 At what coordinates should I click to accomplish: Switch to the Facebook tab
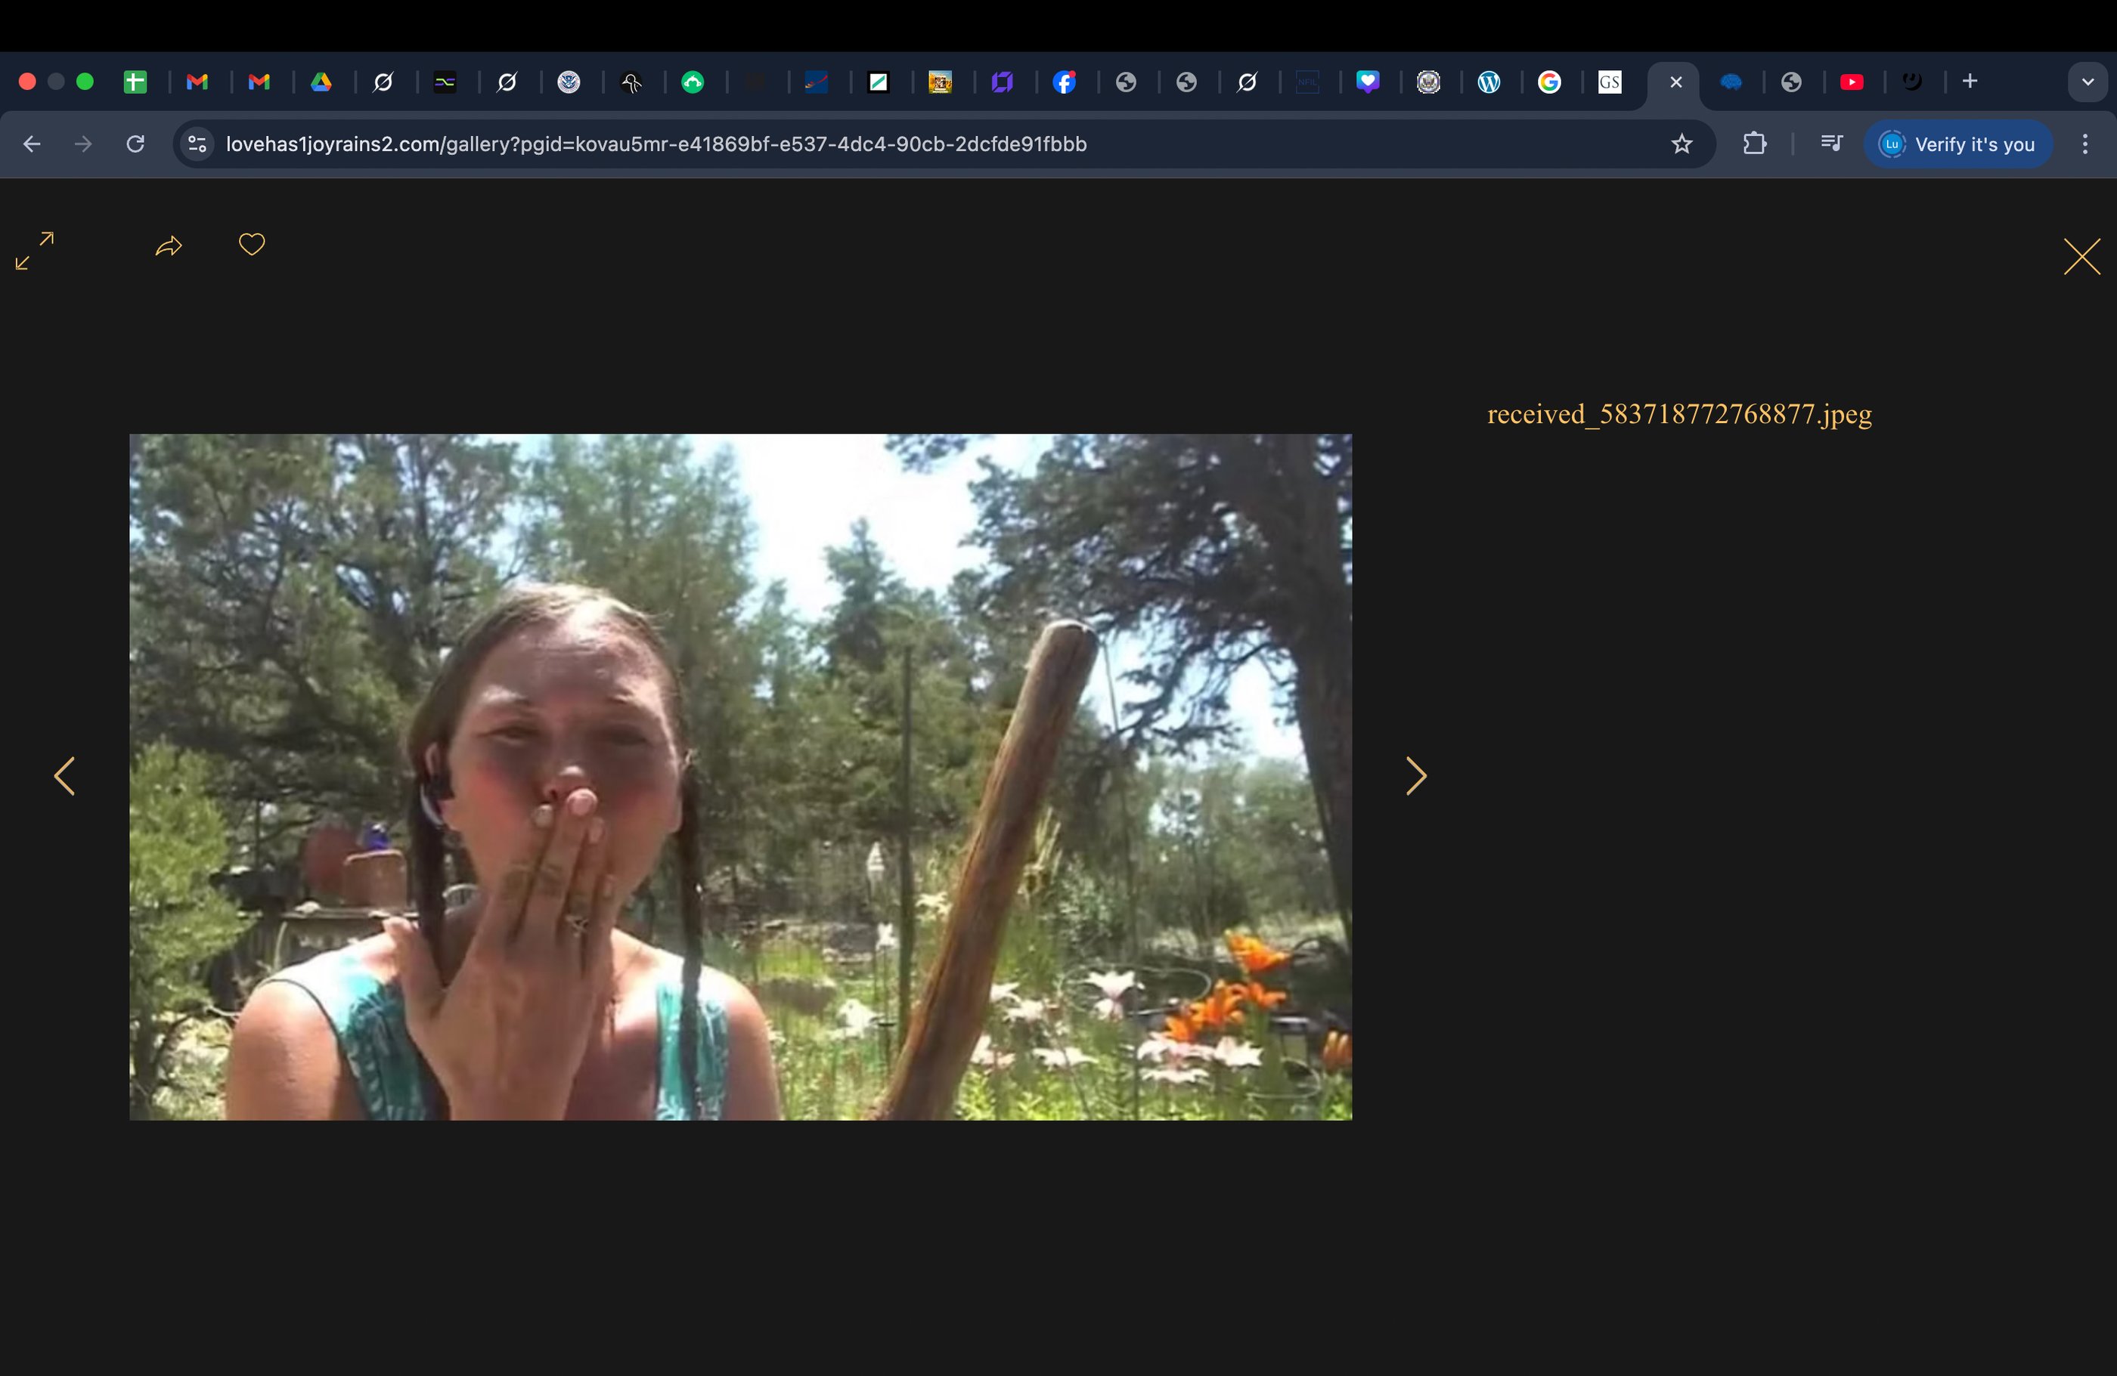coord(1065,82)
